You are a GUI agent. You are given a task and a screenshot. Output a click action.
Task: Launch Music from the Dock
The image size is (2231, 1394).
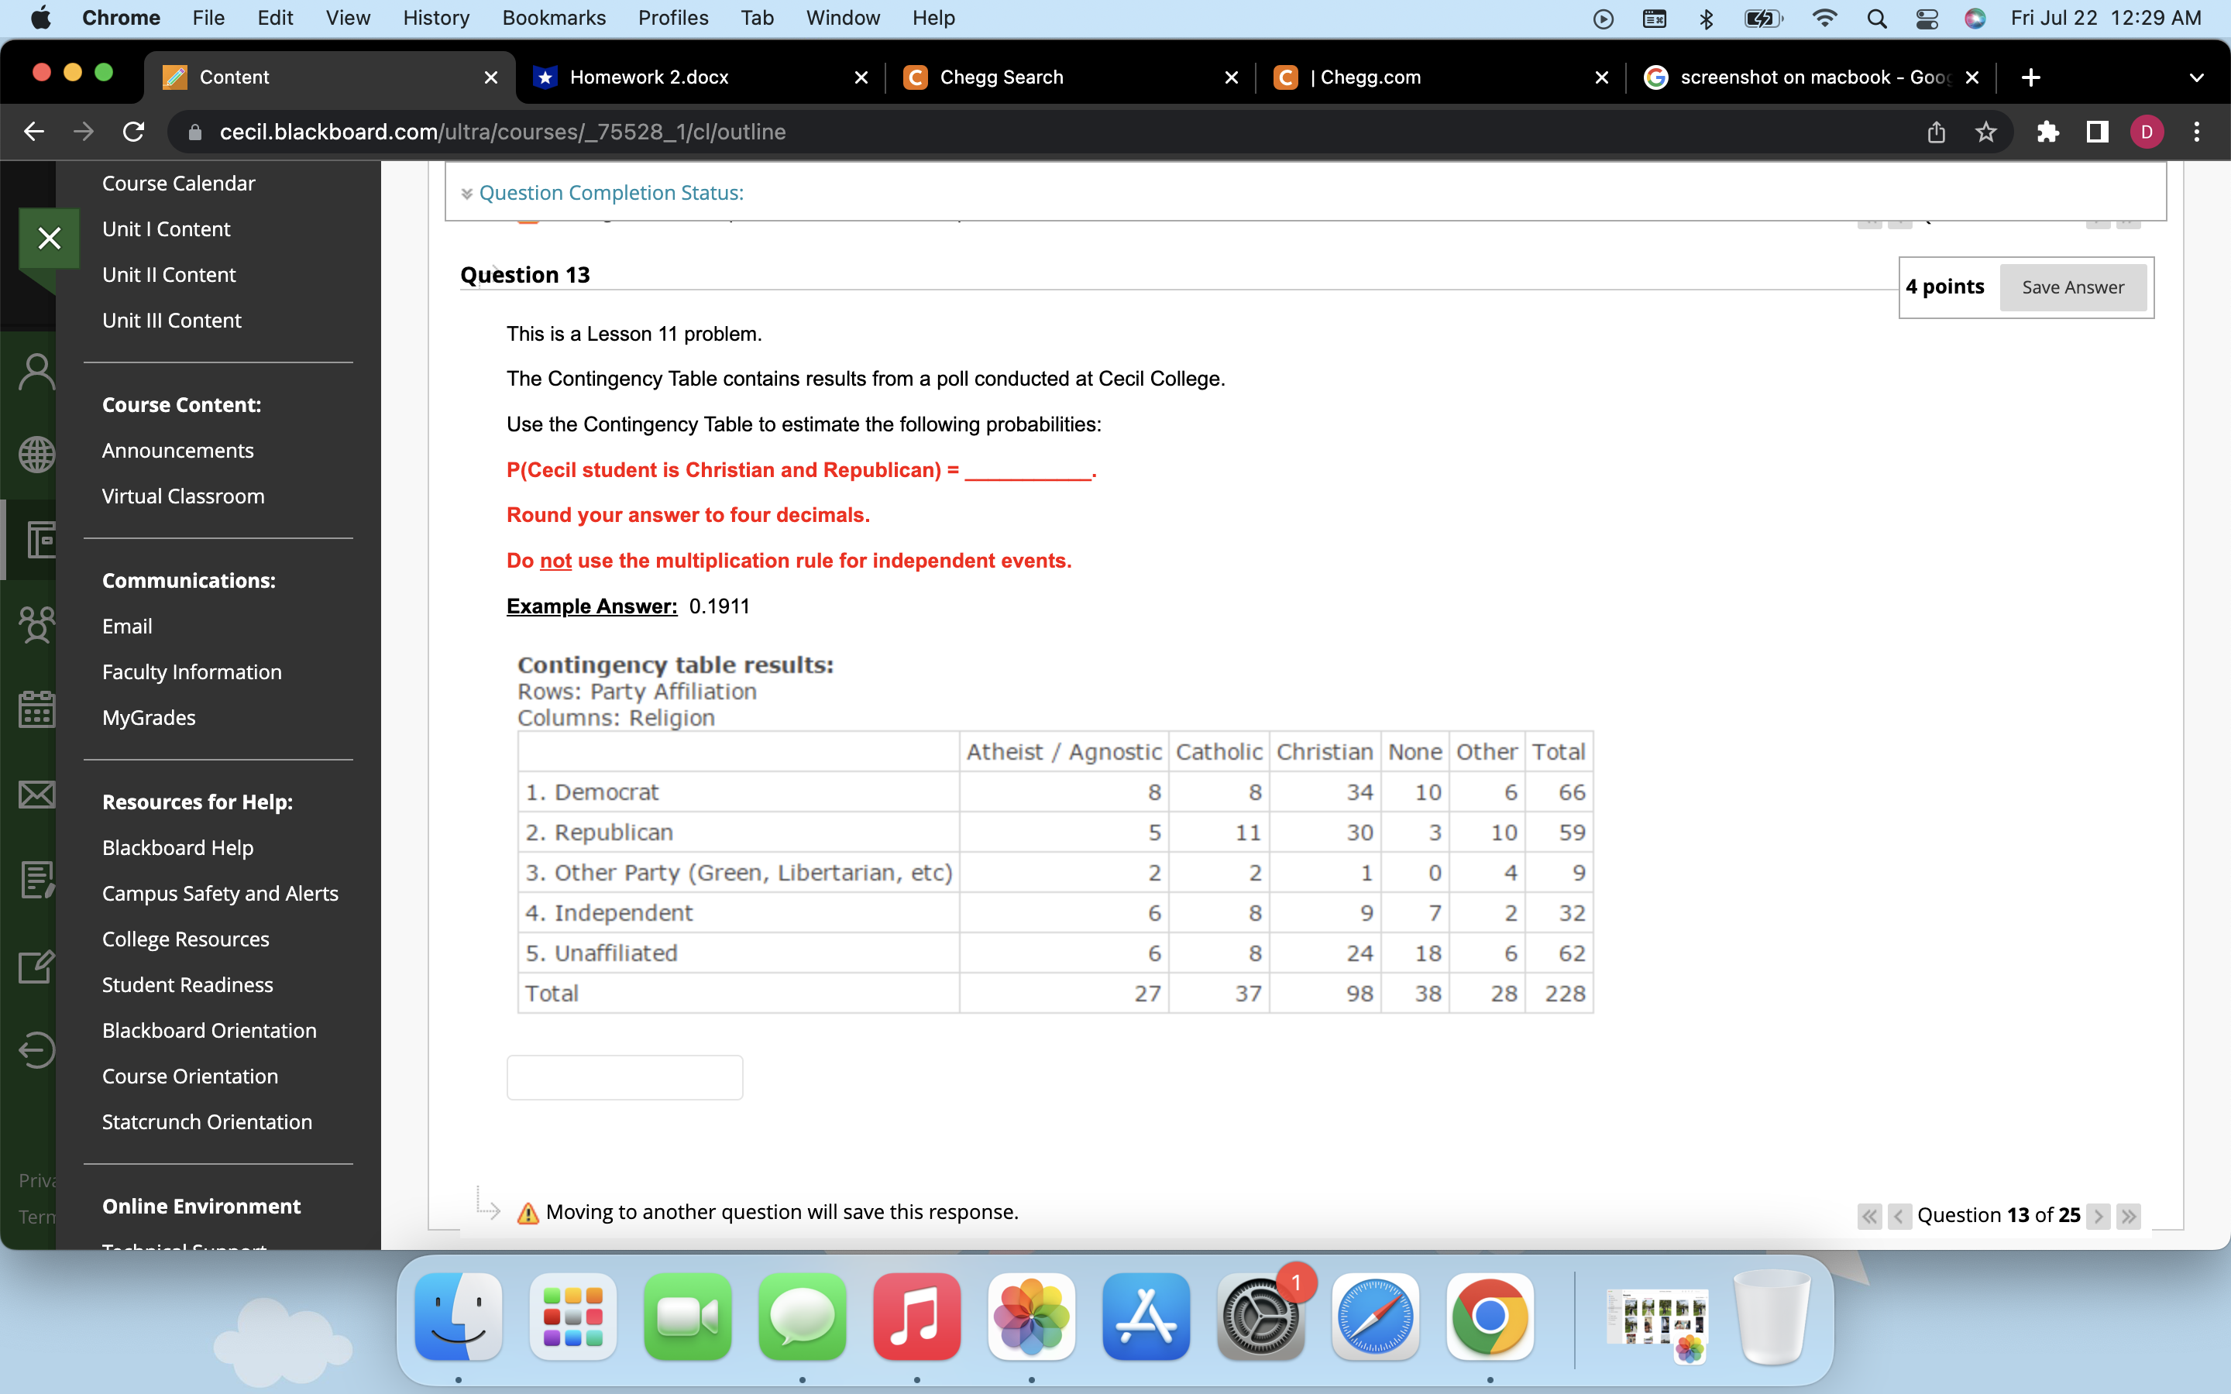[916, 1317]
